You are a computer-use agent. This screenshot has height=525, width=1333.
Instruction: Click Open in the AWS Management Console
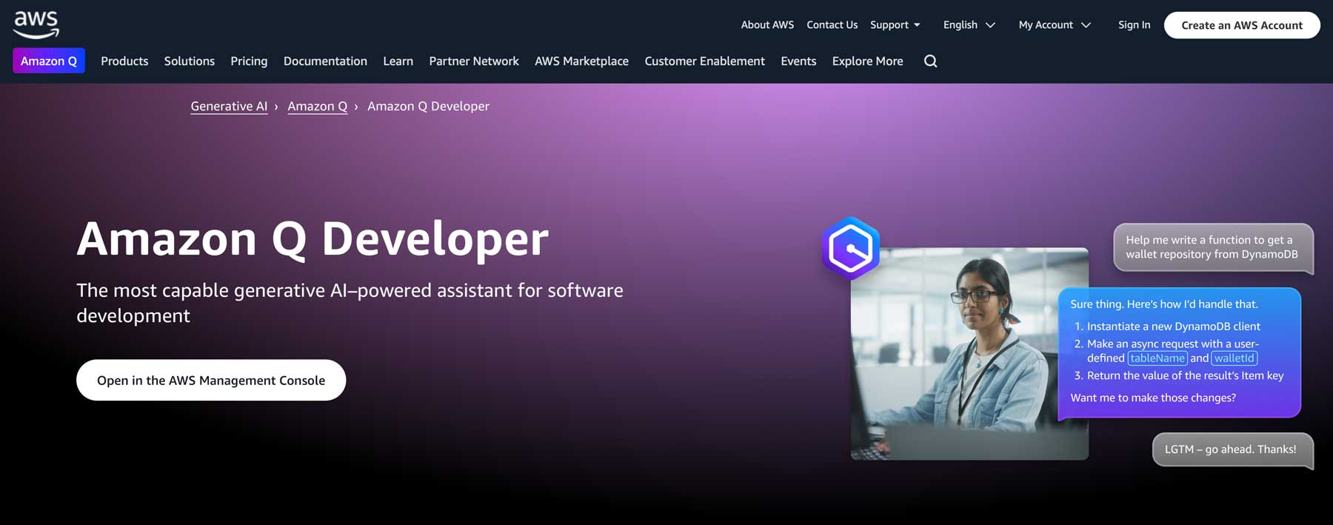[211, 380]
